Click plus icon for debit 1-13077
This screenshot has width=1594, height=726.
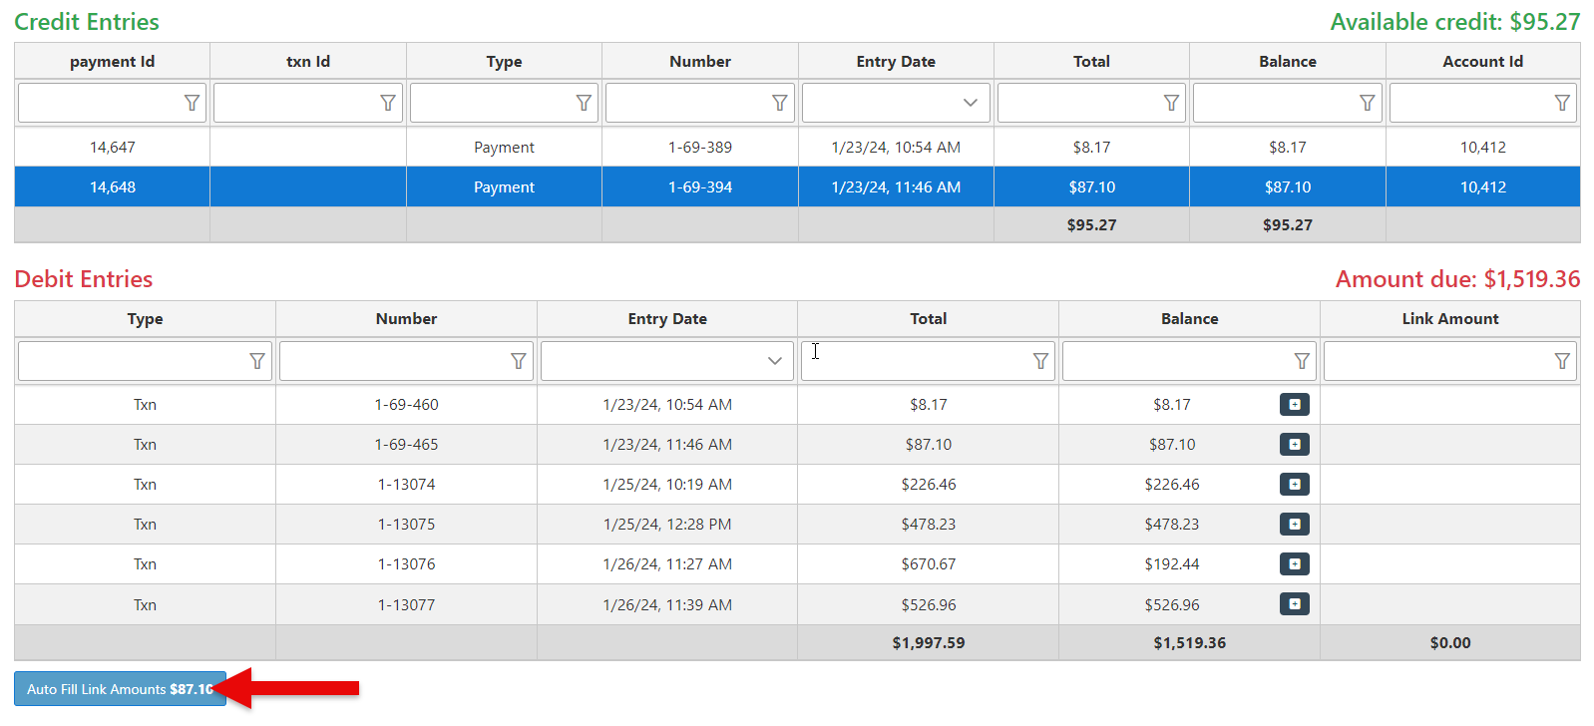pos(1294,604)
